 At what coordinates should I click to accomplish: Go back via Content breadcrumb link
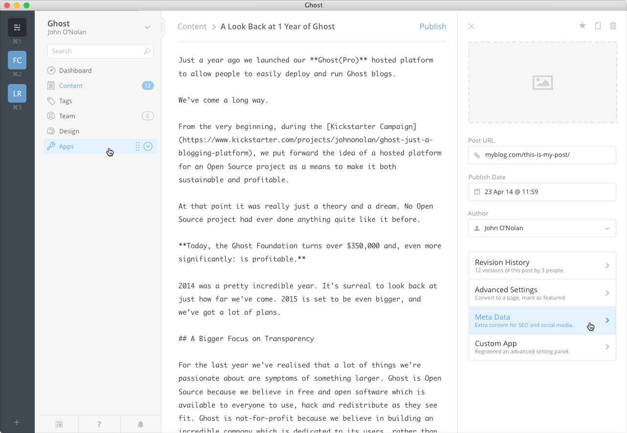click(192, 26)
